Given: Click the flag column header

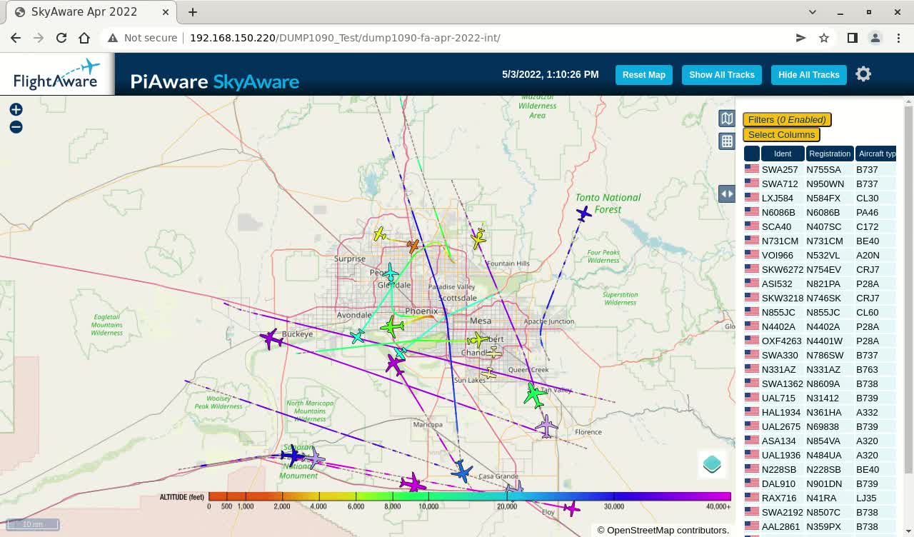Looking at the screenshot, I should (752, 154).
